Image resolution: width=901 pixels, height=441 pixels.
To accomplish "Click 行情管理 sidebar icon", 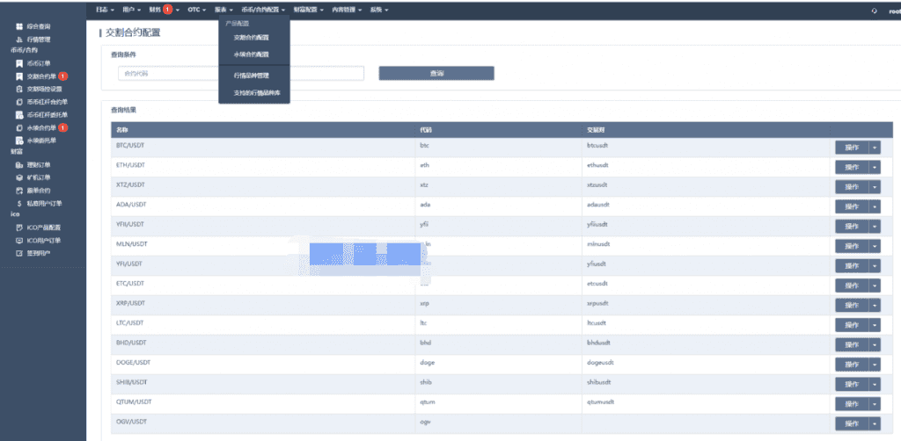I will [x=19, y=40].
